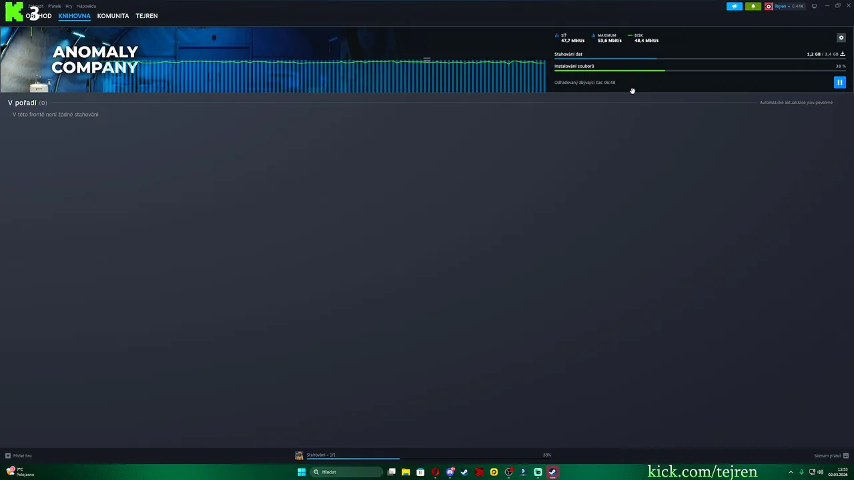Open the yellow circle taskbar app
The image size is (854, 480).
494,472
